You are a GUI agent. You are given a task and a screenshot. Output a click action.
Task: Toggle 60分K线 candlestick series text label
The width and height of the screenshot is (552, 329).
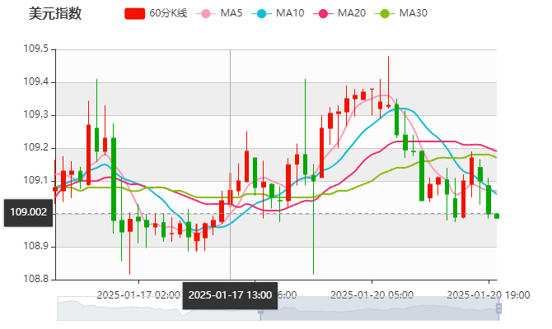(168, 14)
